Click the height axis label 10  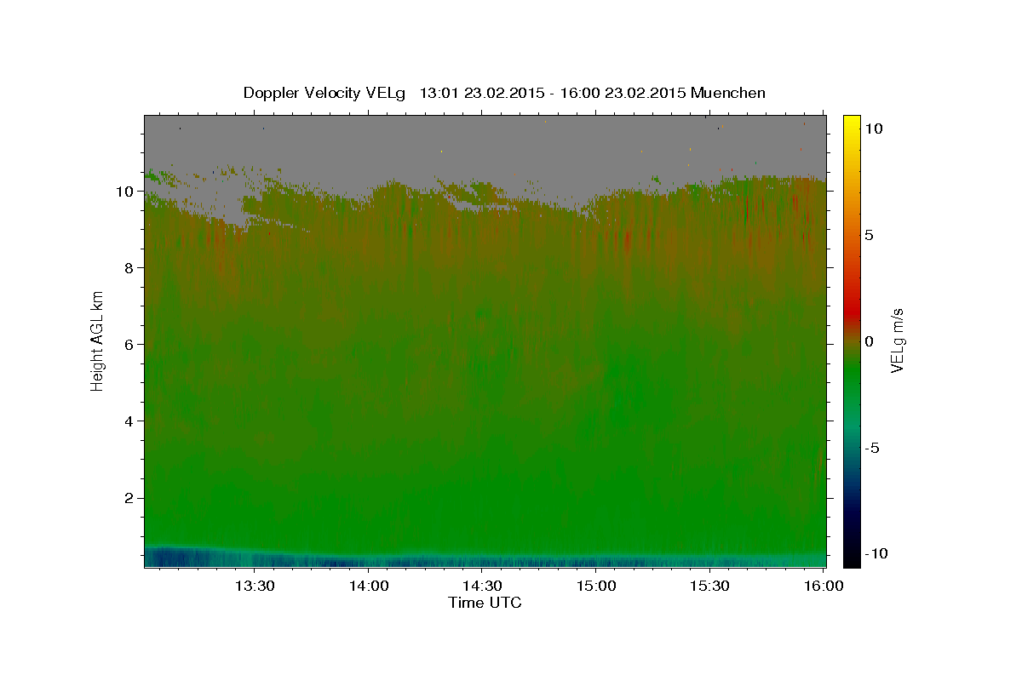[x=126, y=192]
